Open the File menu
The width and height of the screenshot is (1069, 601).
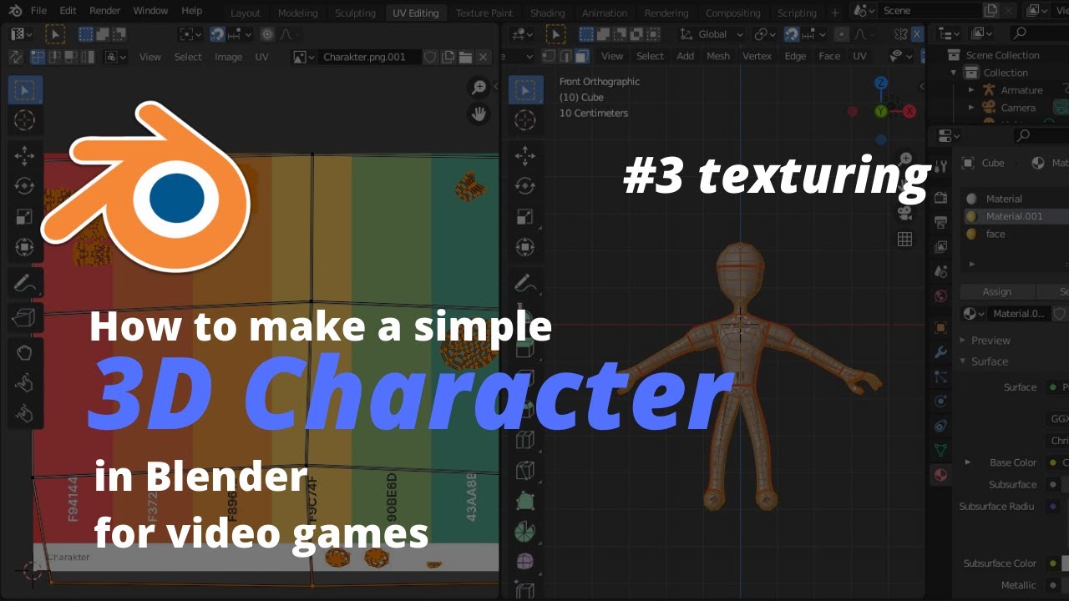[x=38, y=11]
